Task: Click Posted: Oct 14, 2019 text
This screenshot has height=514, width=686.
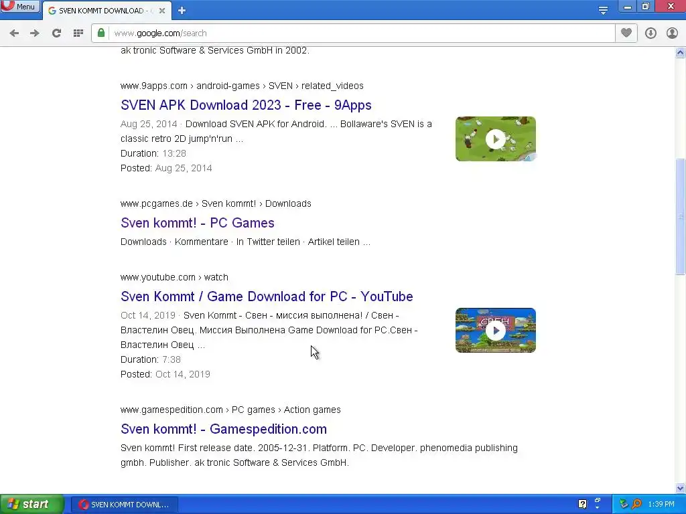Action: click(165, 375)
